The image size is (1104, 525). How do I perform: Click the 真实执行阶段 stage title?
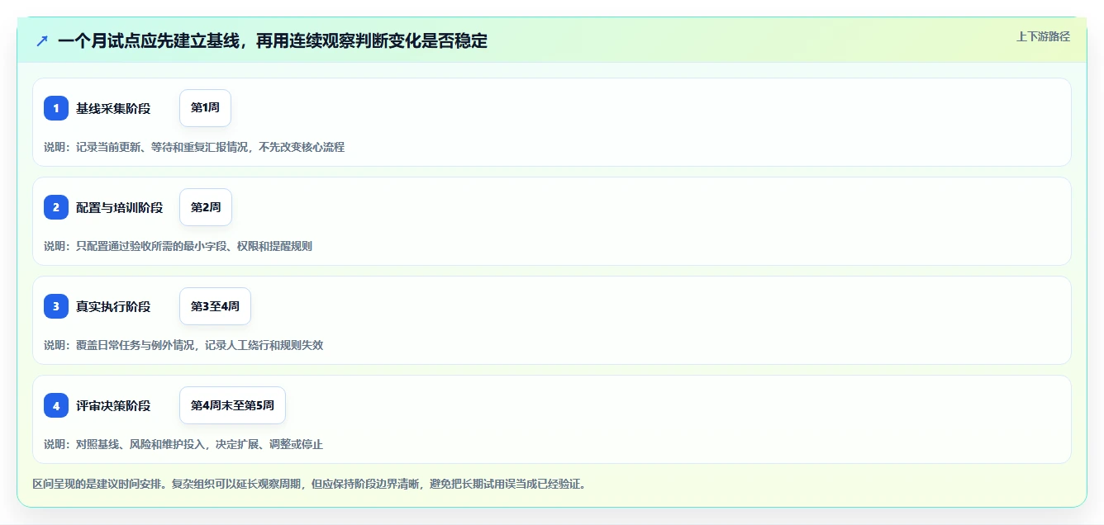pos(113,306)
